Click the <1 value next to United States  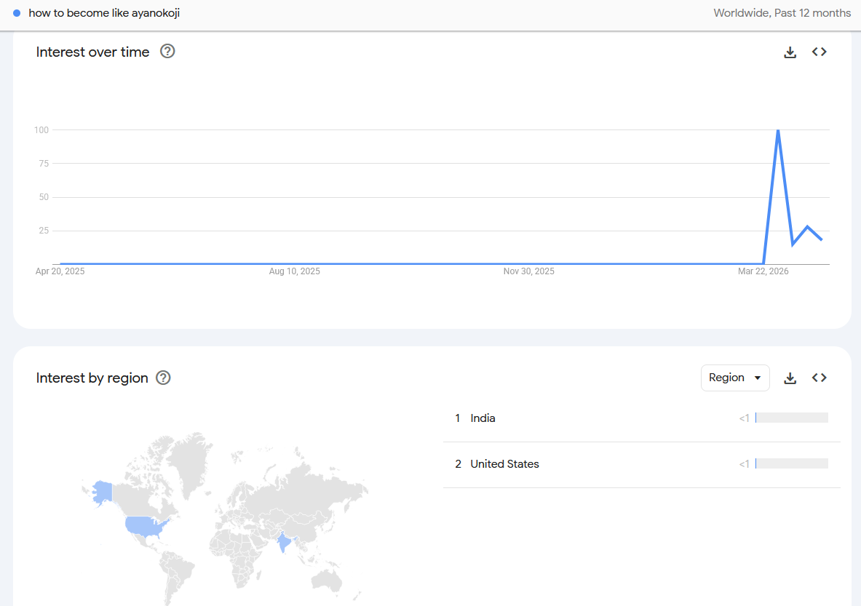click(x=744, y=464)
